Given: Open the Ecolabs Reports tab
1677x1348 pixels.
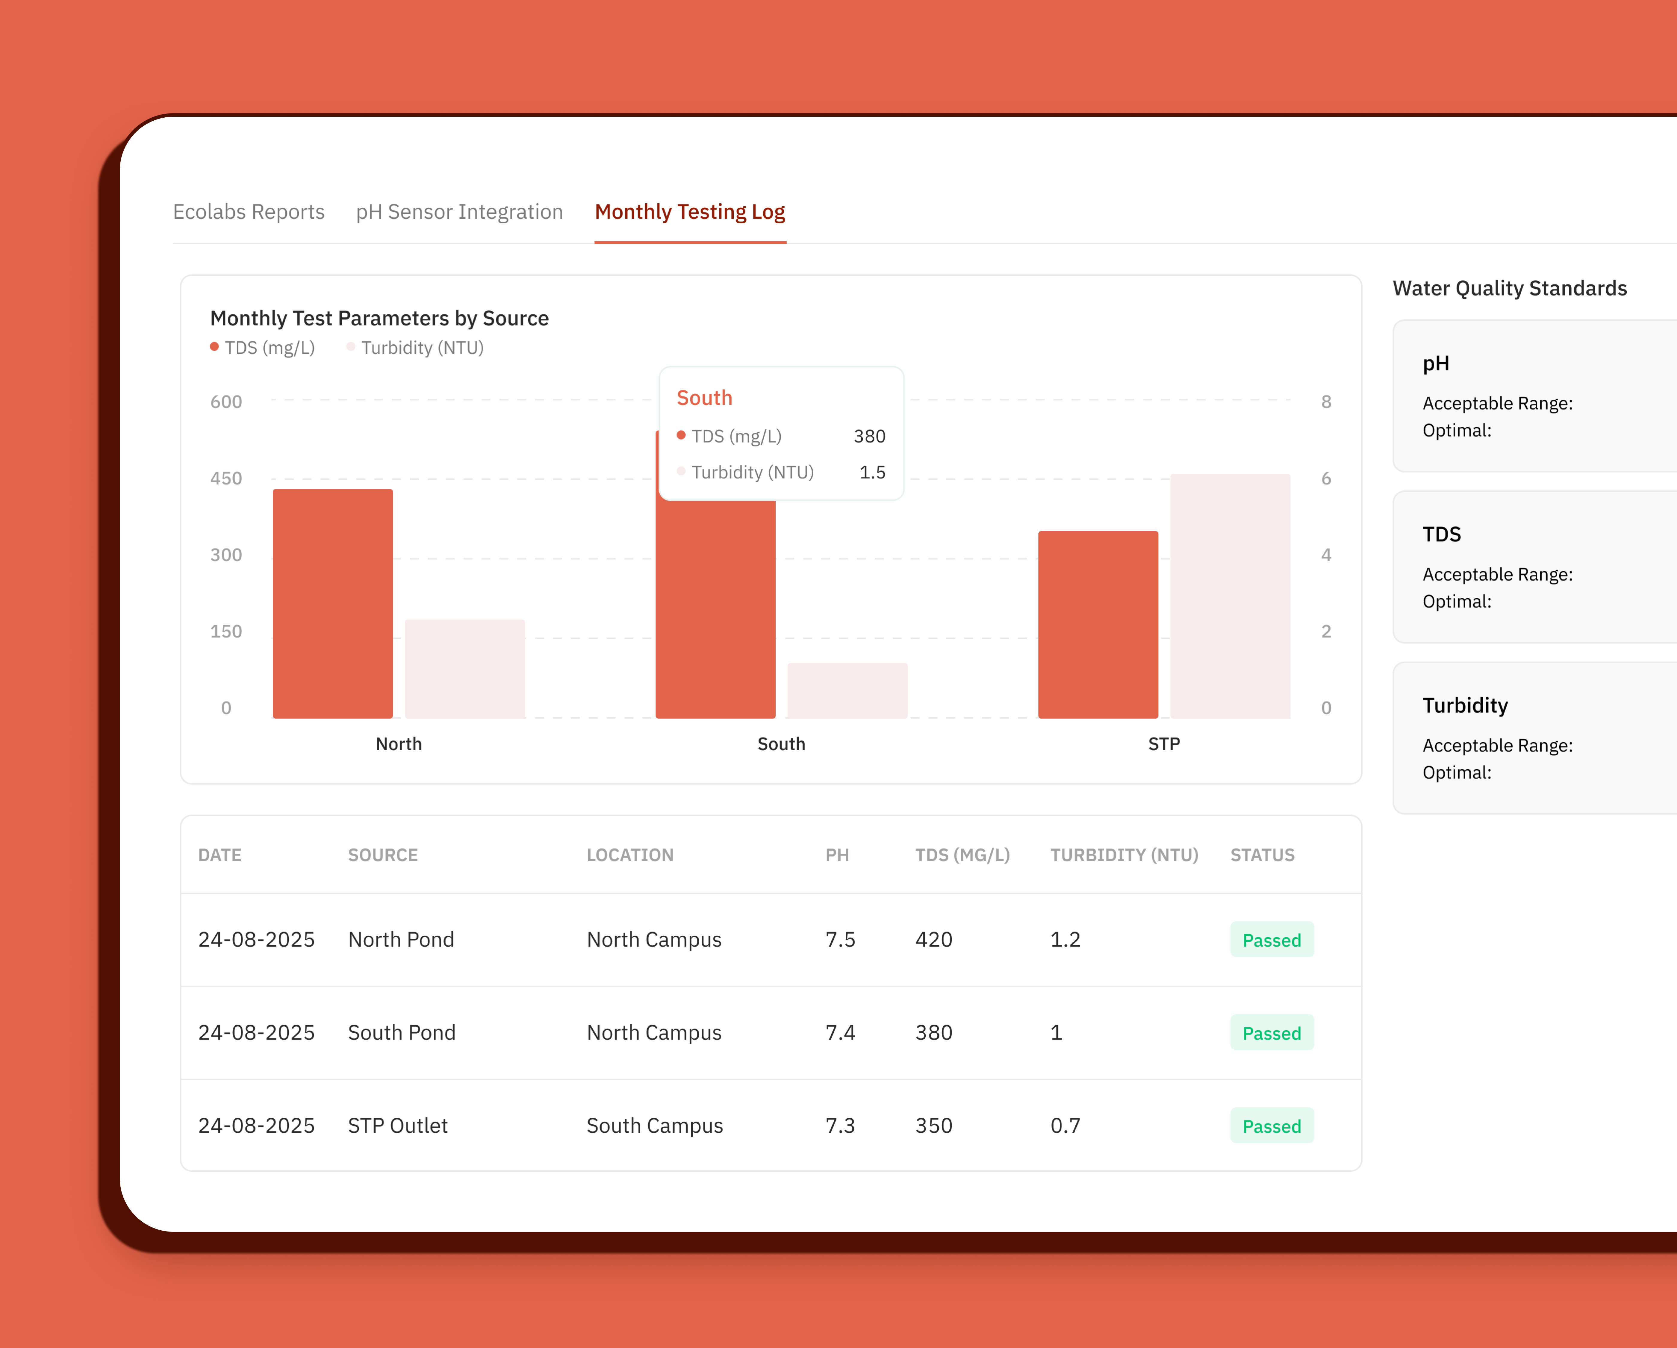Looking at the screenshot, I should (248, 212).
